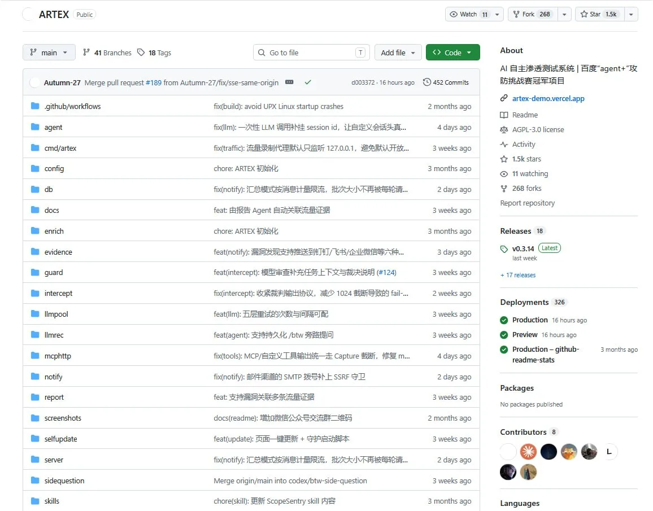The height and width of the screenshot is (511, 653).
Task: Click the orange starburst contributor avatar
Action: point(528,452)
